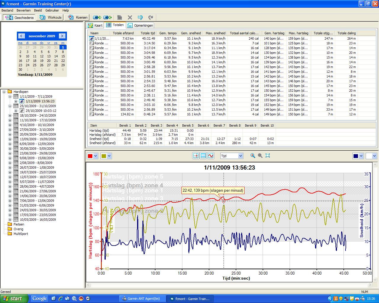Click the Internet Explorer quick launch icon
This screenshot has height=303, width=379.
61,299
